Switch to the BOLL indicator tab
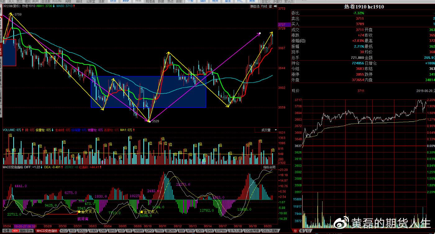 coord(82,231)
